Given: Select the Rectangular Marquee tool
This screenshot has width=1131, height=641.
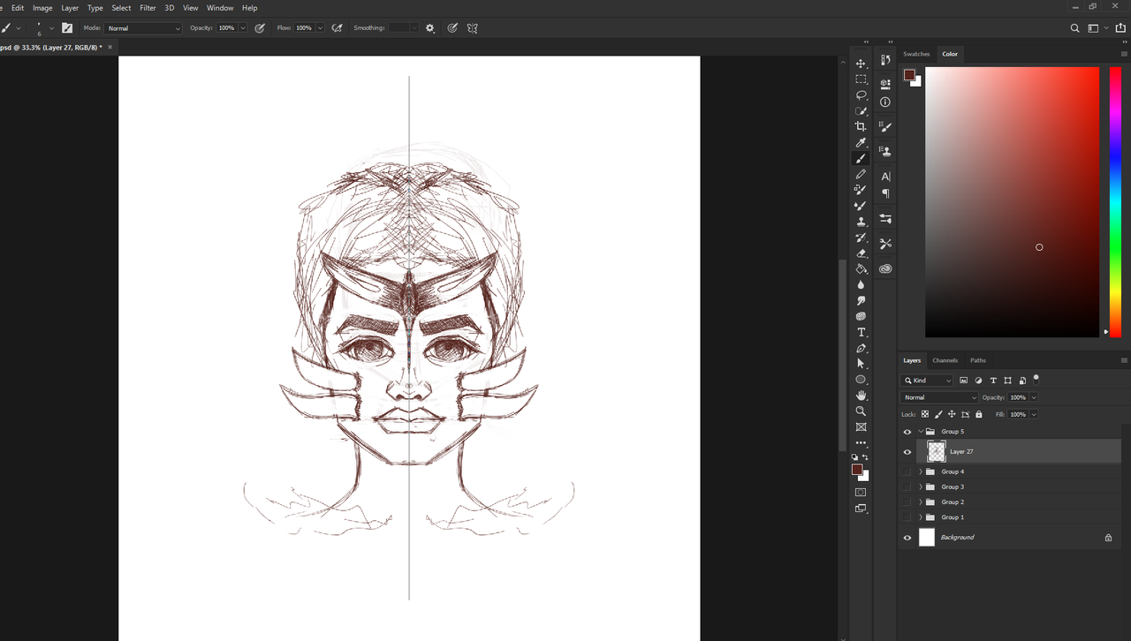Looking at the screenshot, I should pos(861,79).
